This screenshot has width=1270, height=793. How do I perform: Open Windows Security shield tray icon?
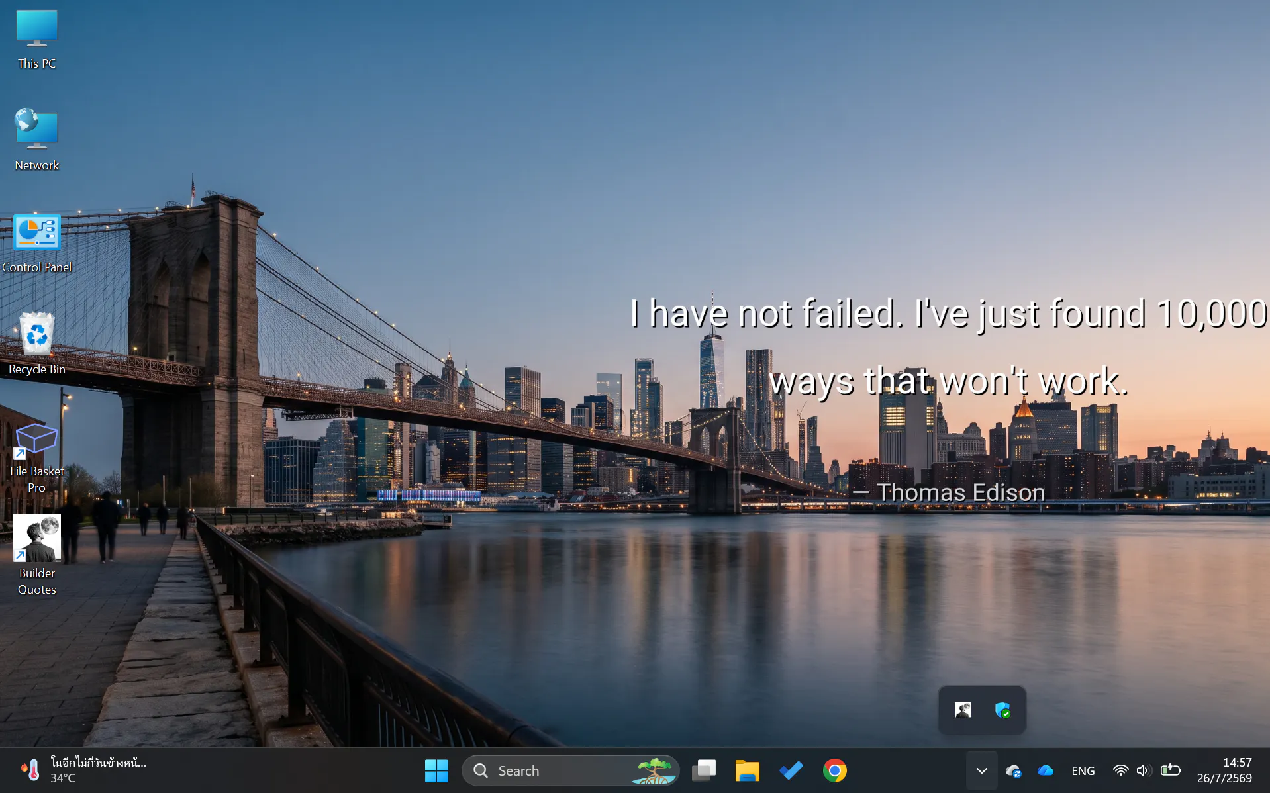pyautogui.click(x=1002, y=710)
